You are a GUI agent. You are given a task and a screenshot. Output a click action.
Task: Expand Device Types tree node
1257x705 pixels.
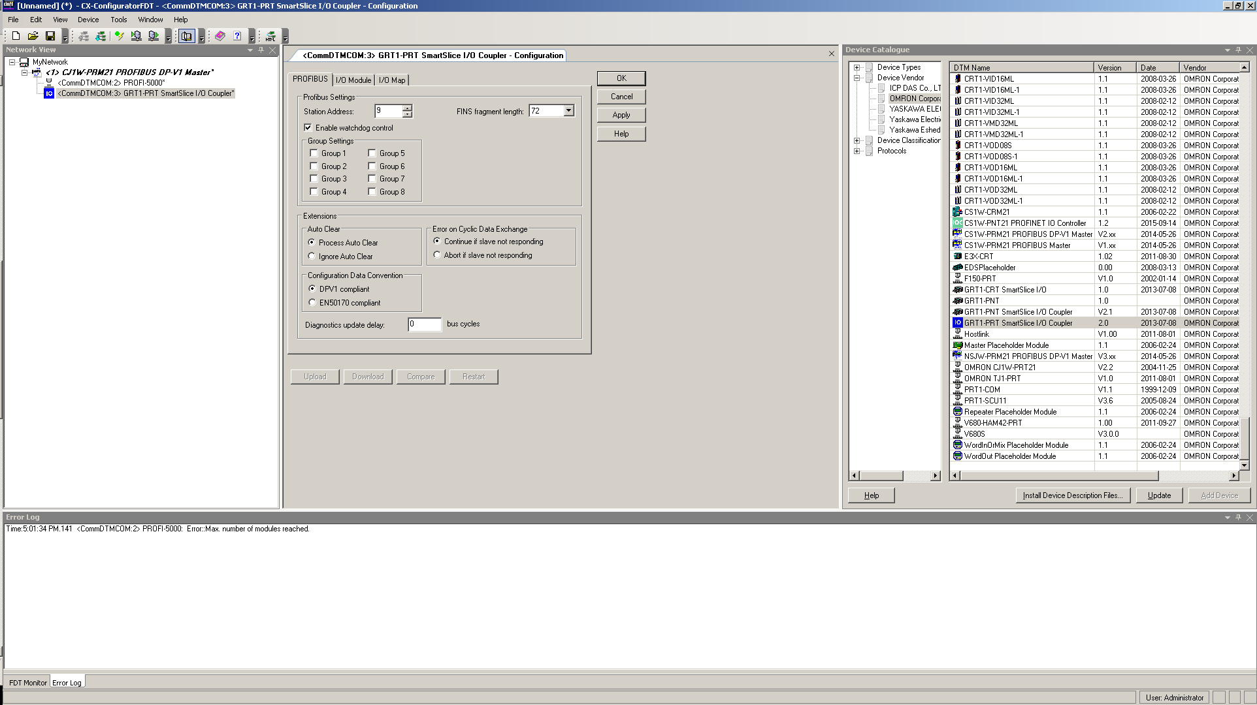coord(857,67)
